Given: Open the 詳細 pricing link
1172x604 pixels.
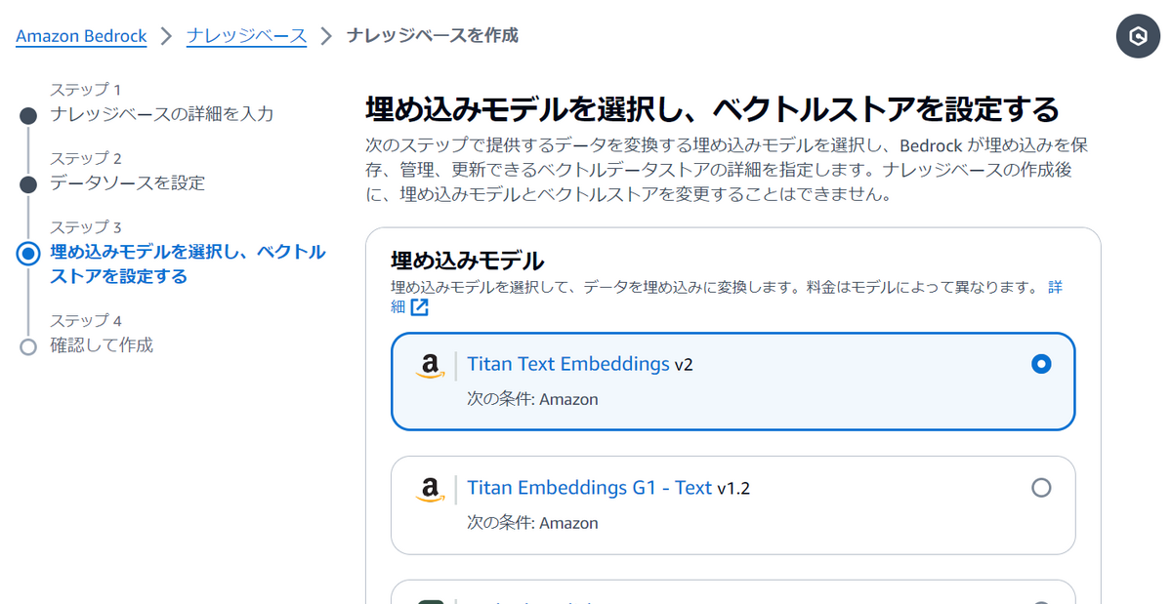Looking at the screenshot, I should pos(1055,287).
